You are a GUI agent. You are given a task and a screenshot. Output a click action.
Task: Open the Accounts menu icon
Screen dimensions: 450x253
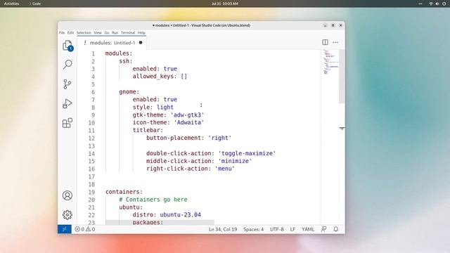coord(67,195)
